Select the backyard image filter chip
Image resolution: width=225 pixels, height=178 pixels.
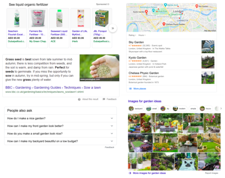tap(136, 108)
